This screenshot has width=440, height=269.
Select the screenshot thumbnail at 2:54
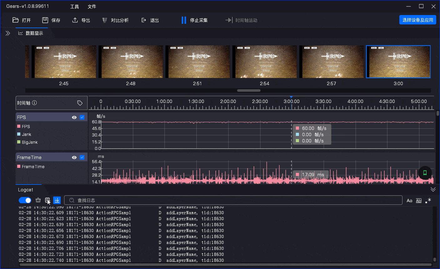pyautogui.click(x=265, y=62)
